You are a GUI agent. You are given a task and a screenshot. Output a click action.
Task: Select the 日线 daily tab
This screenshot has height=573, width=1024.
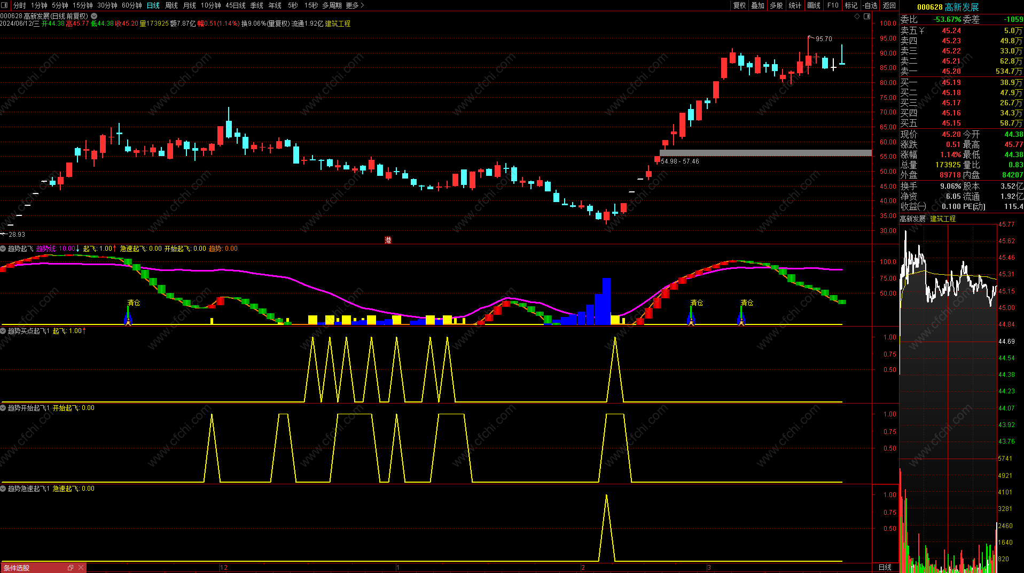(153, 5)
